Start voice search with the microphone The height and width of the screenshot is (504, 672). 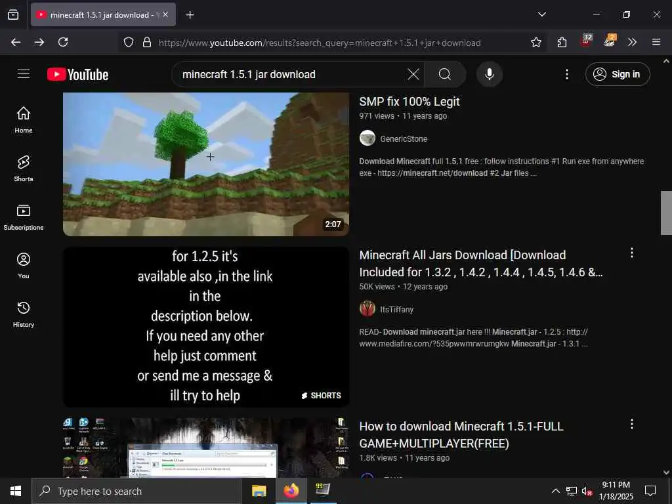489,74
